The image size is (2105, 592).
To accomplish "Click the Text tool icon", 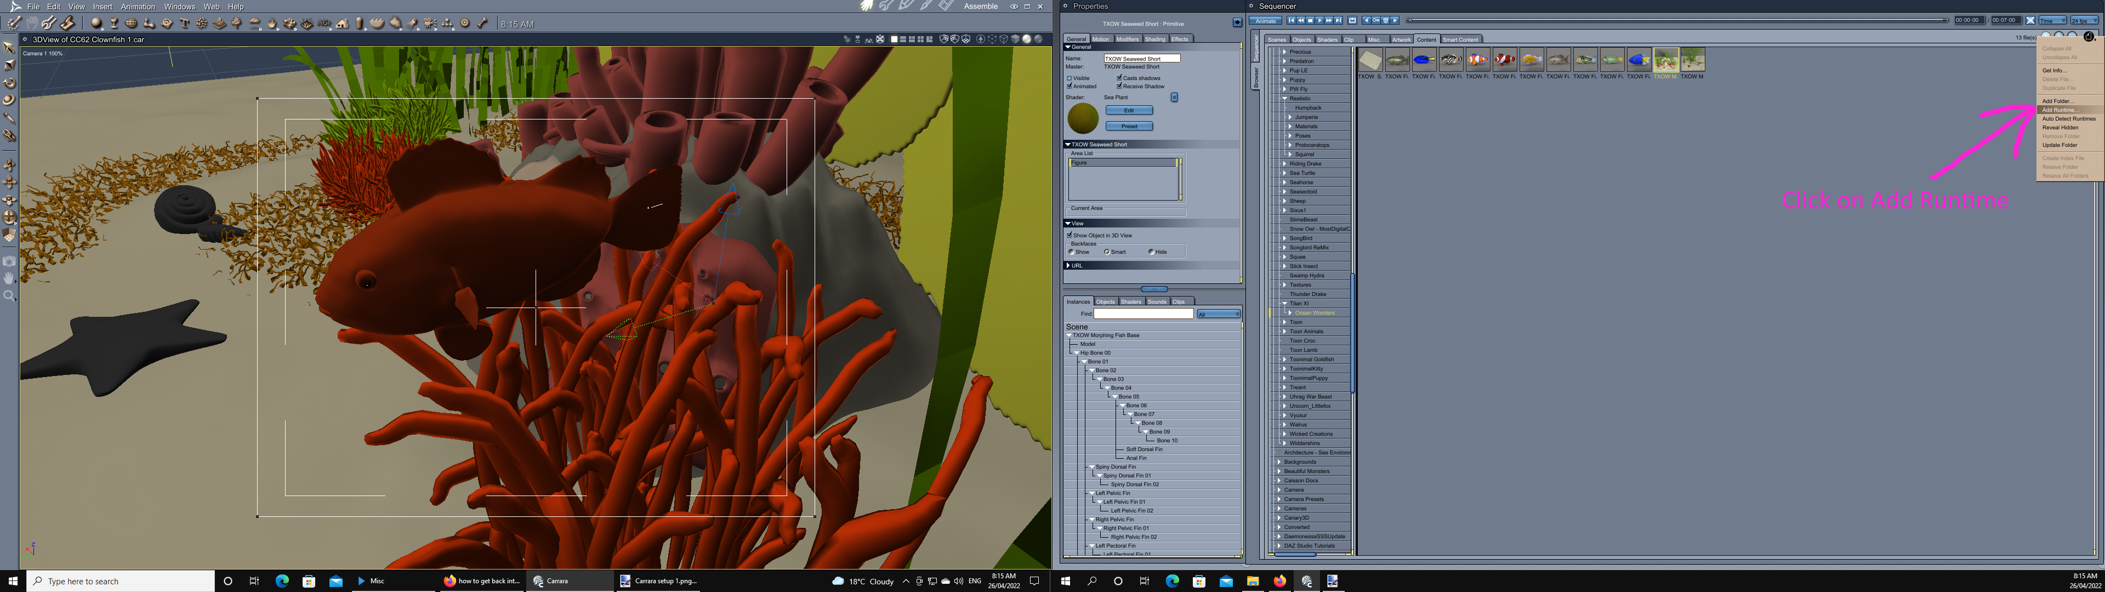I will coord(184,23).
